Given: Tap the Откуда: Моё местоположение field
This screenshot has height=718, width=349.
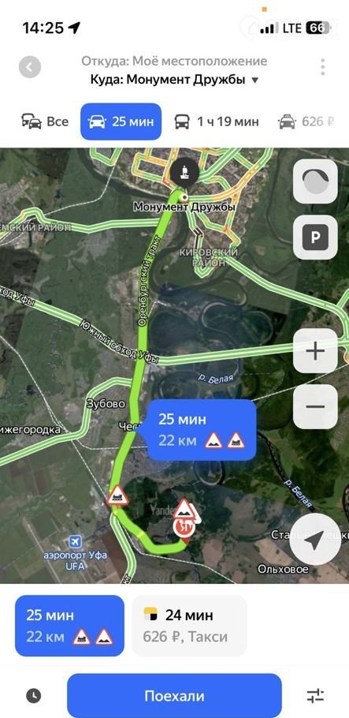Looking at the screenshot, I should [x=174, y=62].
